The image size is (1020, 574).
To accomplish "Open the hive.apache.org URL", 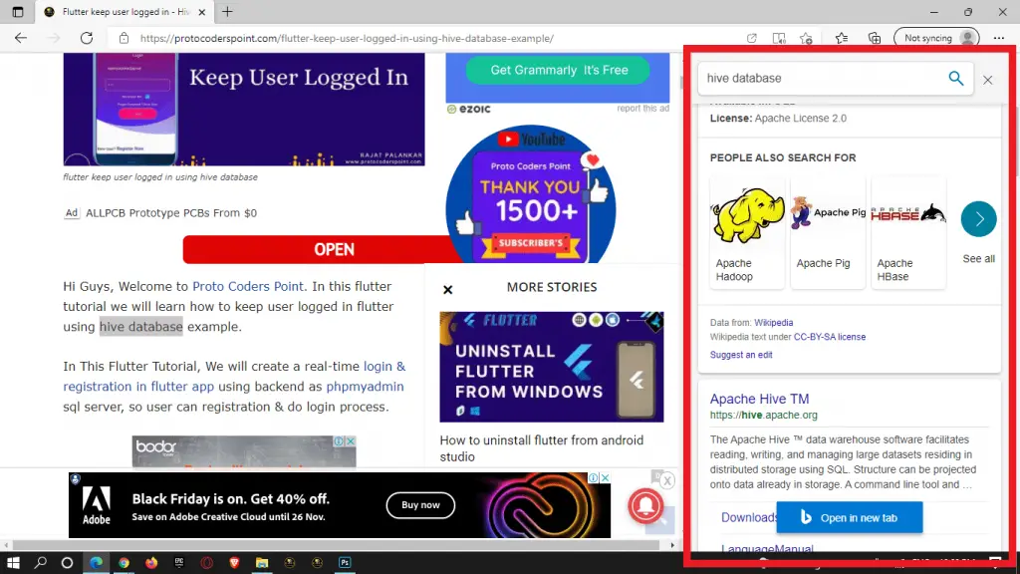I will pyautogui.click(x=764, y=415).
